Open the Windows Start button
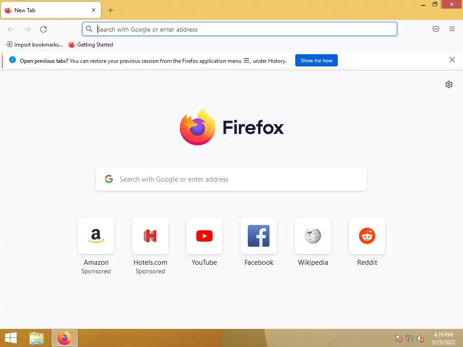 11,338
